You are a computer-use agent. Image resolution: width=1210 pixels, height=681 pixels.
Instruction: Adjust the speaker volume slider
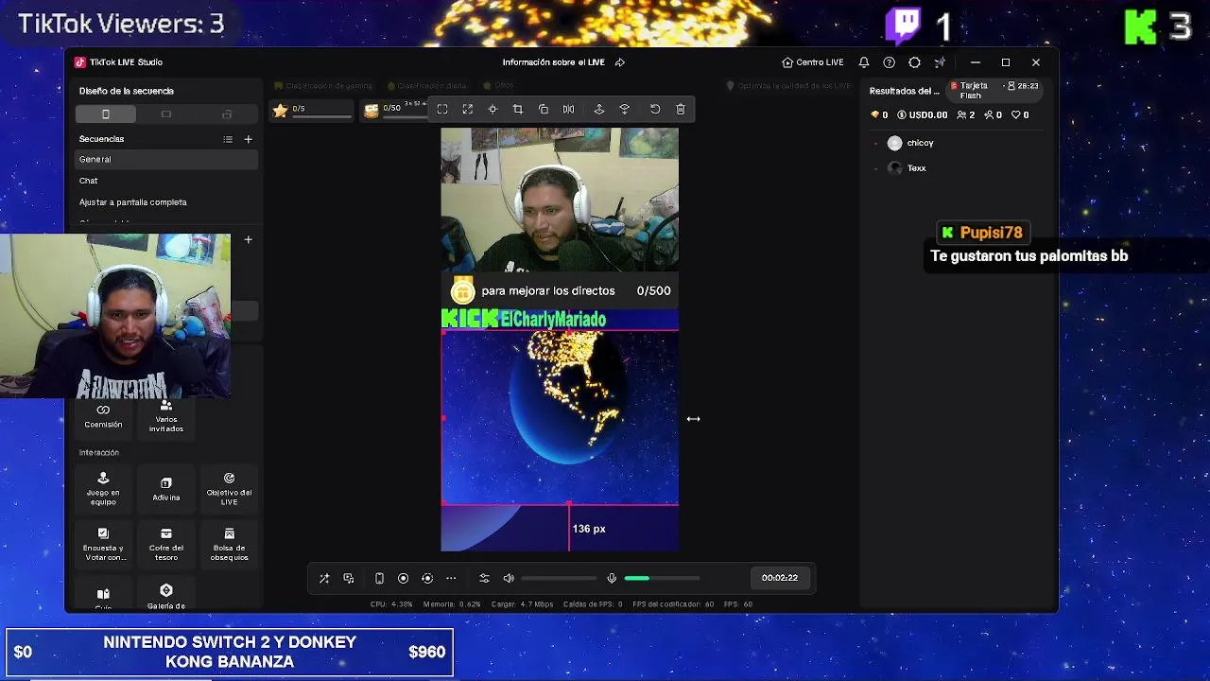559,578
